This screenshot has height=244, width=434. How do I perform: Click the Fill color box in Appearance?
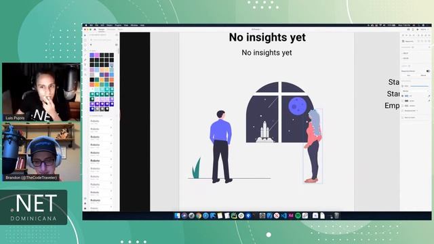pyautogui.click(x=407, y=96)
